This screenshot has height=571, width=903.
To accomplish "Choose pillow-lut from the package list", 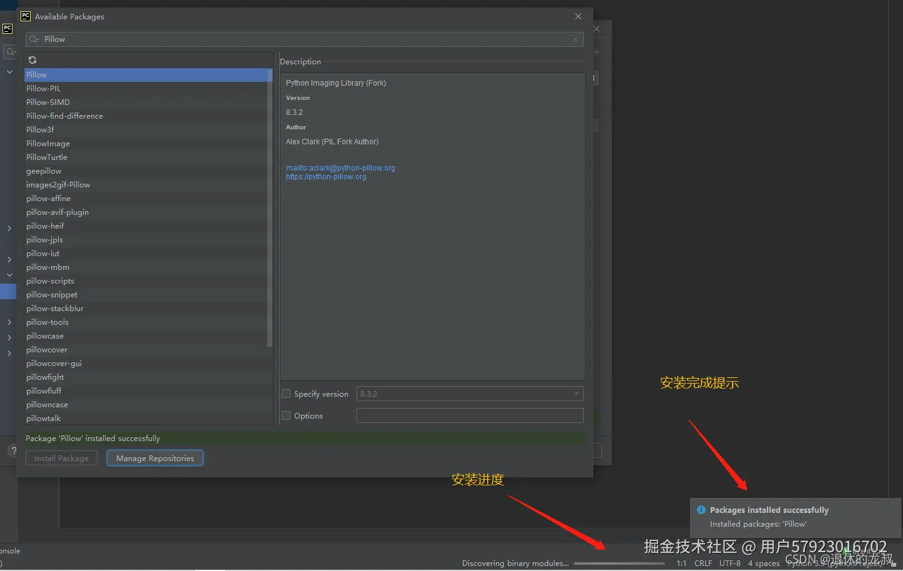I will (x=146, y=254).
